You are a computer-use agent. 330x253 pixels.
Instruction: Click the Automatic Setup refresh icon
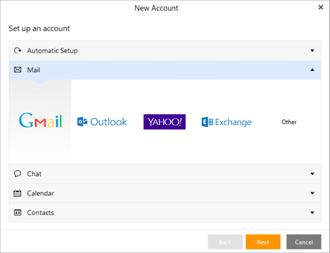pyautogui.click(x=17, y=51)
